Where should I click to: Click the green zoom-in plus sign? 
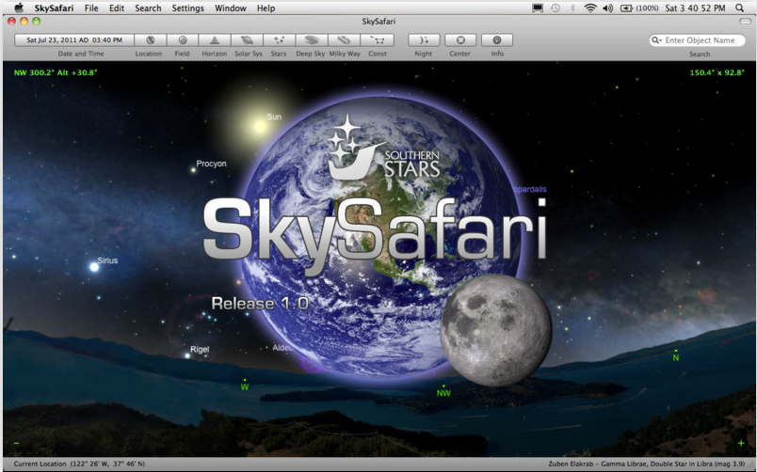coord(741,443)
